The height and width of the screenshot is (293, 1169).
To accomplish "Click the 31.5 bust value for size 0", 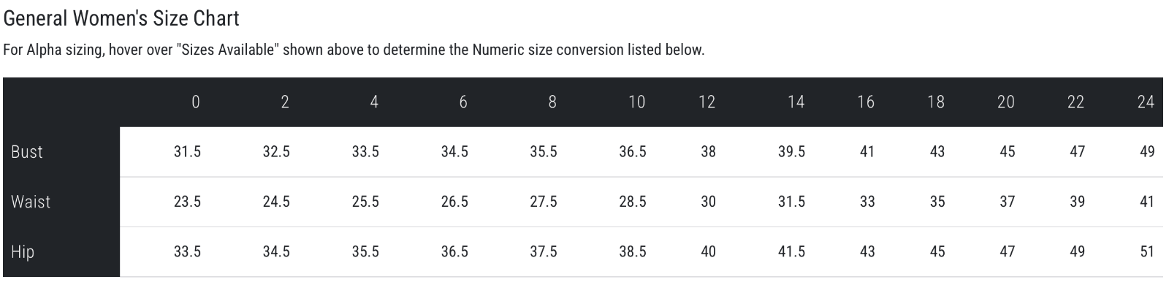I will point(188,152).
